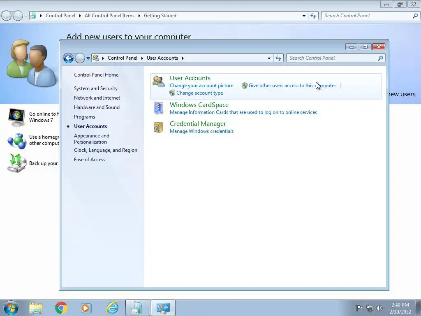This screenshot has width=421, height=316.
Task: Open Windows Explorer from taskbar
Action: (36, 308)
